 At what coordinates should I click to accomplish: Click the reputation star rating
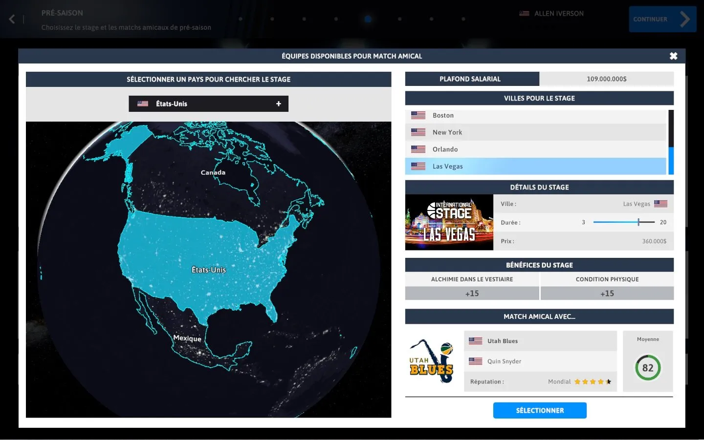[592, 382]
